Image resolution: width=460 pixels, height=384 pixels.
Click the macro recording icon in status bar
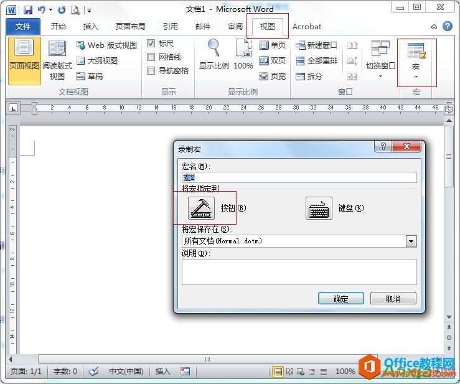point(185,372)
